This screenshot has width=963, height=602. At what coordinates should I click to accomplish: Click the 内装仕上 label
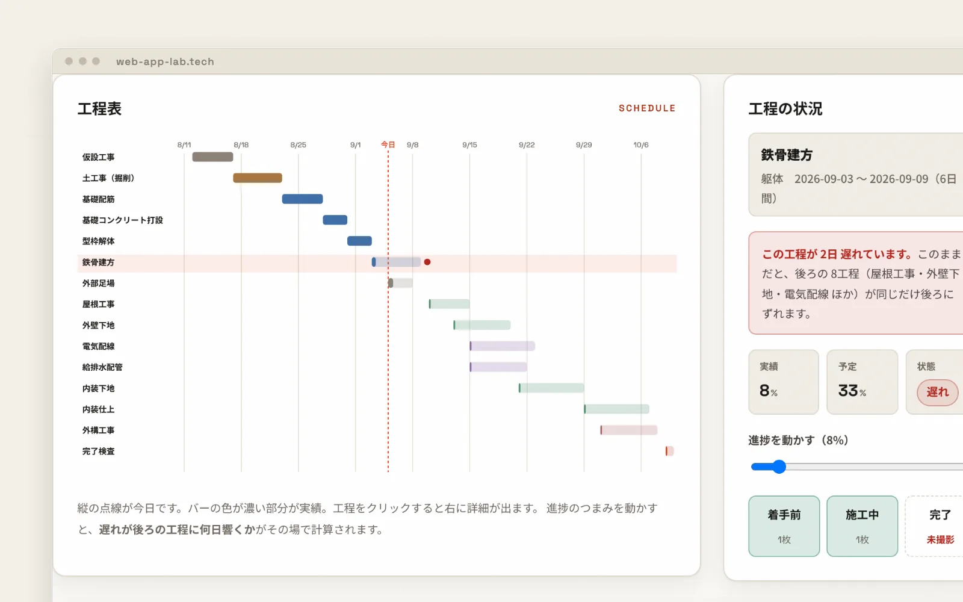coord(98,409)
